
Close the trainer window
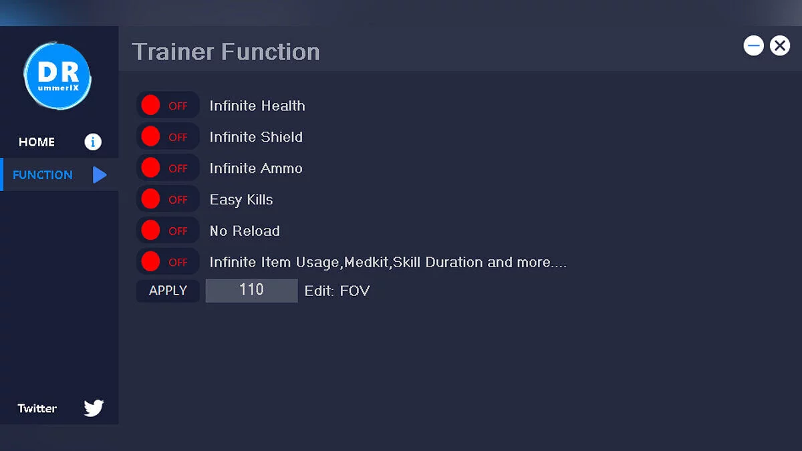[779, 45]
